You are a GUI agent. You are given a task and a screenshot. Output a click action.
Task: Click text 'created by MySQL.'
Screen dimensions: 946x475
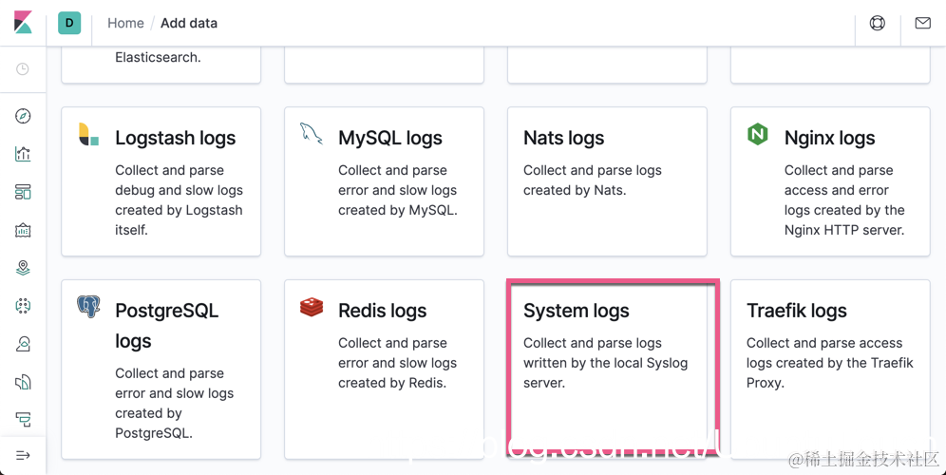tap(398, 210)
